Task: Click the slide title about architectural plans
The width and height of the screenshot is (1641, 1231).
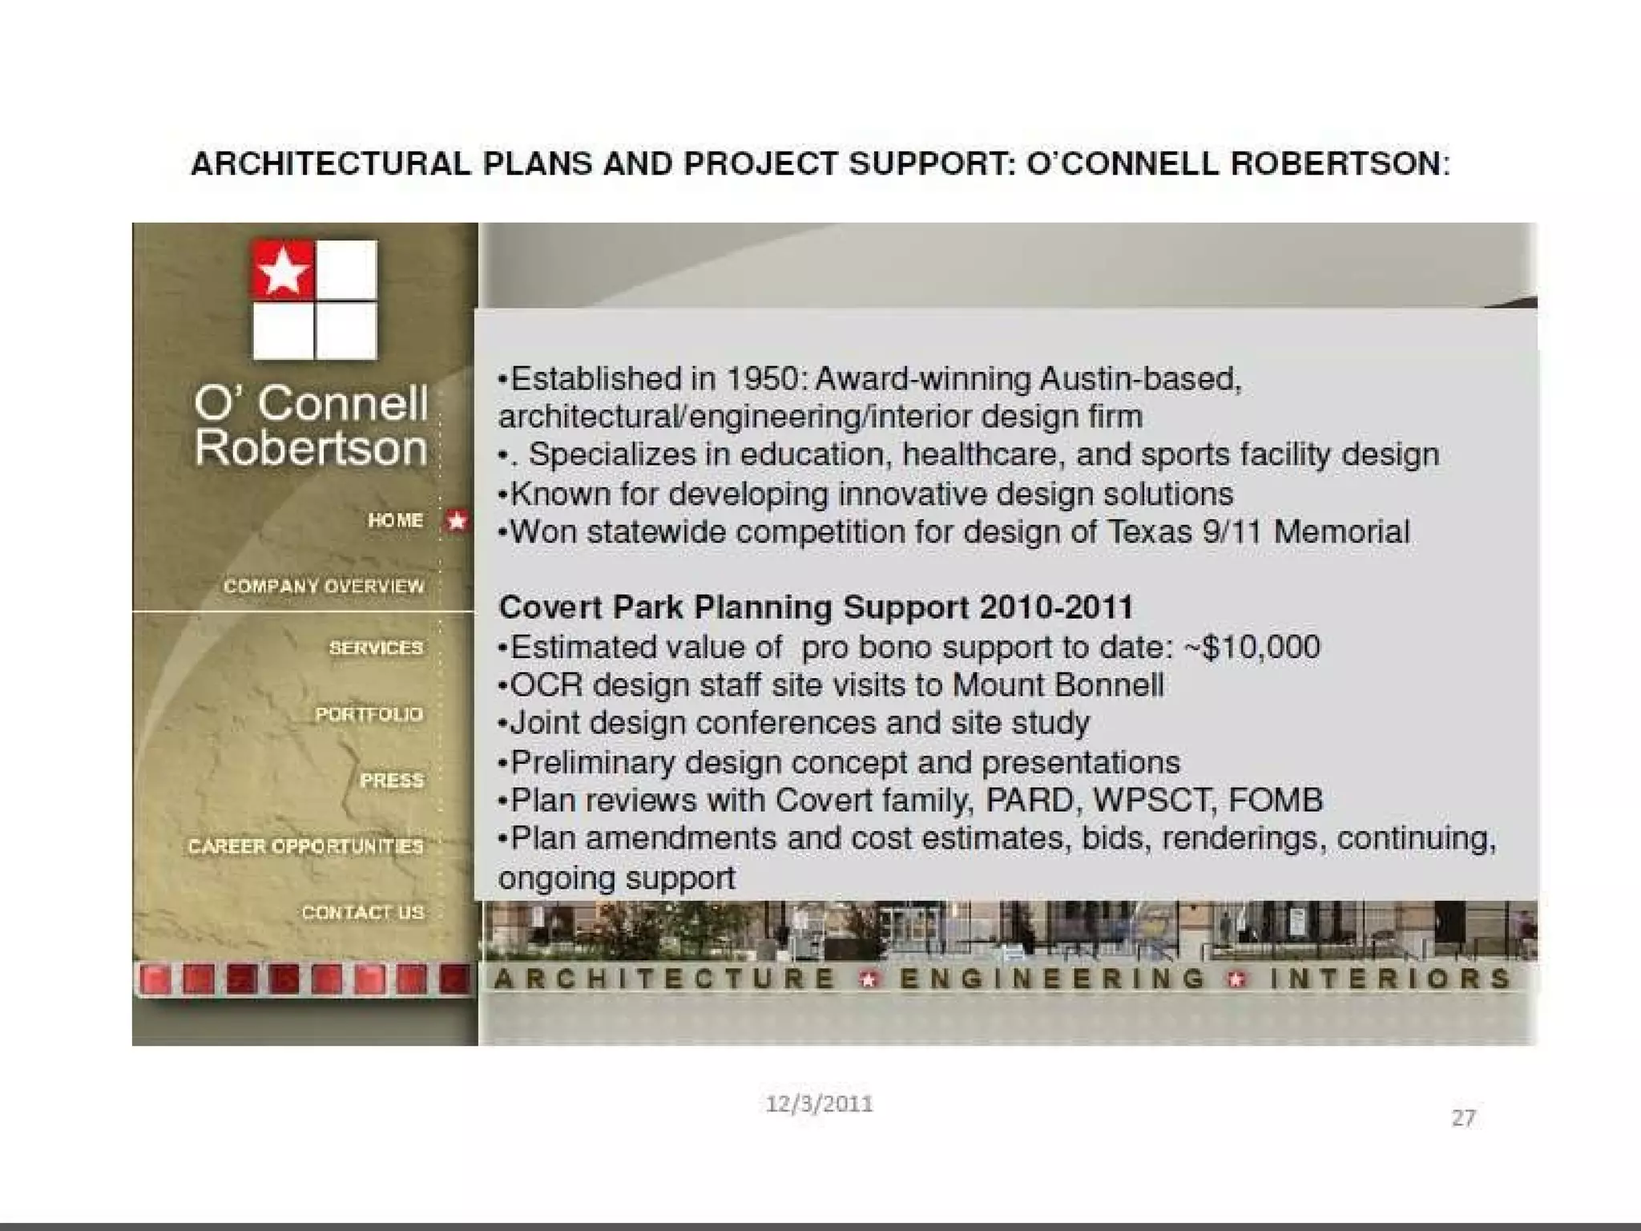Action: point(820,164)
